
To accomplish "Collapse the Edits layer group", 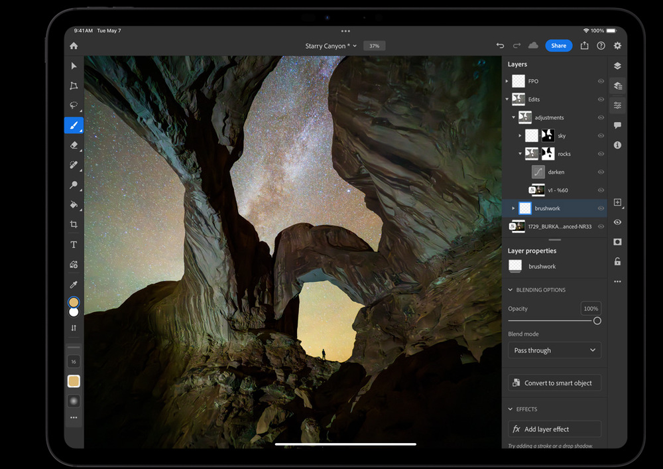I will 507,100.
